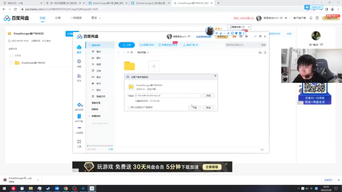
Task: Click the refresh icon in client path bar
Action: (132, 52)
